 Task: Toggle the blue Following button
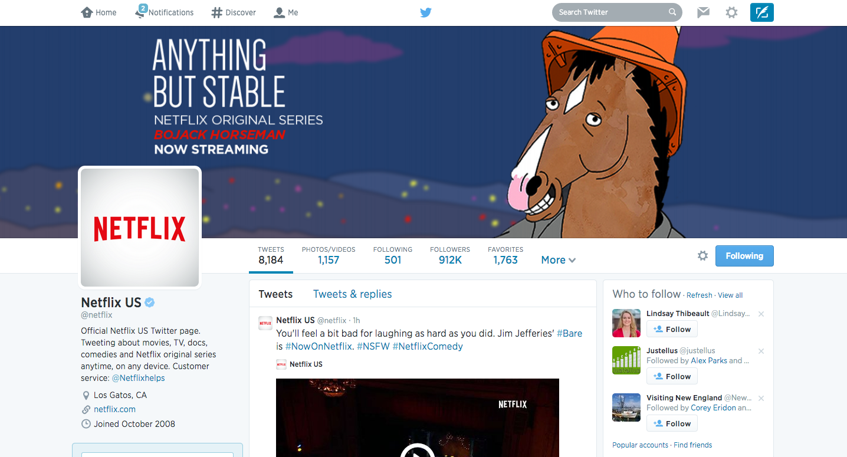(744, 256)
